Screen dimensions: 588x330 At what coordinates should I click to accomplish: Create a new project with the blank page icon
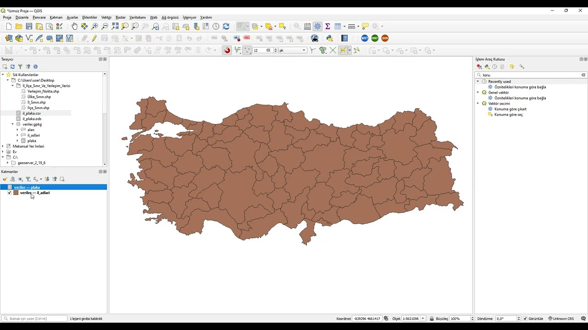[x=9, y=27]
